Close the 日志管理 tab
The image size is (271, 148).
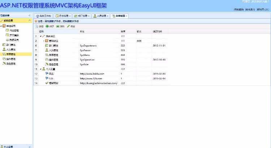(x=70, y=16)
